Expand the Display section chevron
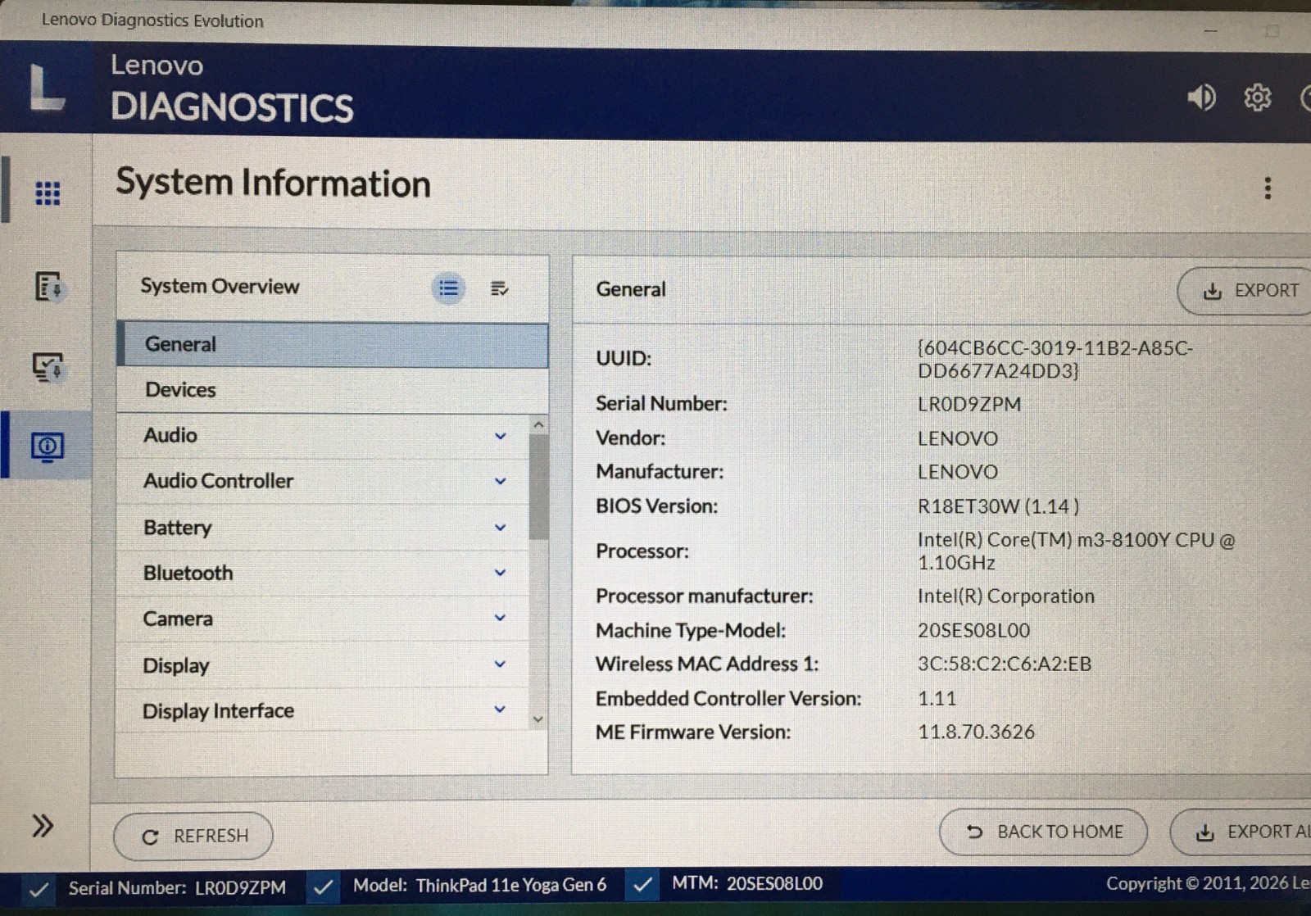1311x916 pixels. tap(500, 664)
